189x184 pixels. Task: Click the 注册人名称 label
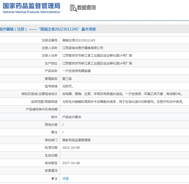click(49, 48)
